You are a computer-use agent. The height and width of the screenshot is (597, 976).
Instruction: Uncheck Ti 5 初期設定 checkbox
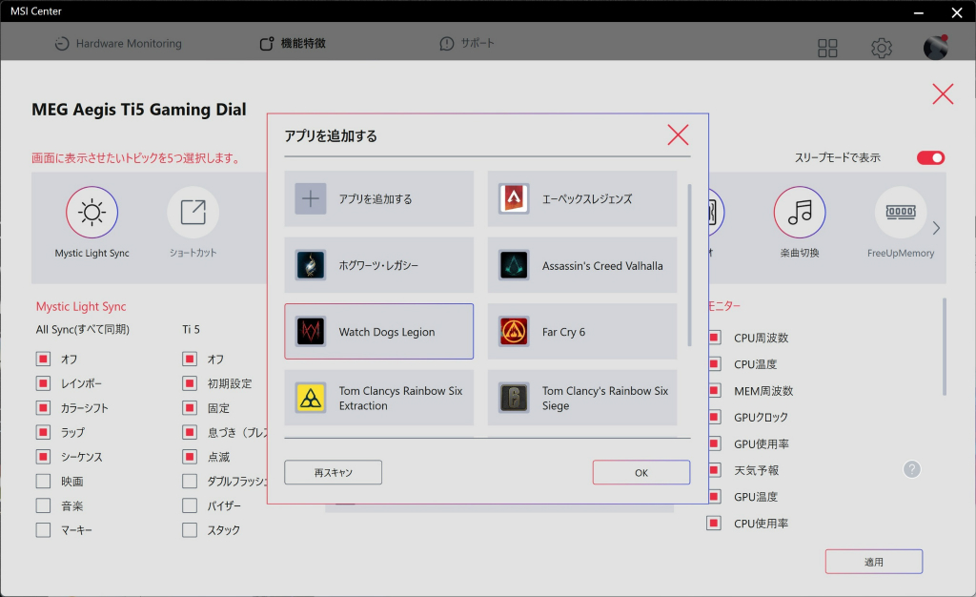pos(190,383)
